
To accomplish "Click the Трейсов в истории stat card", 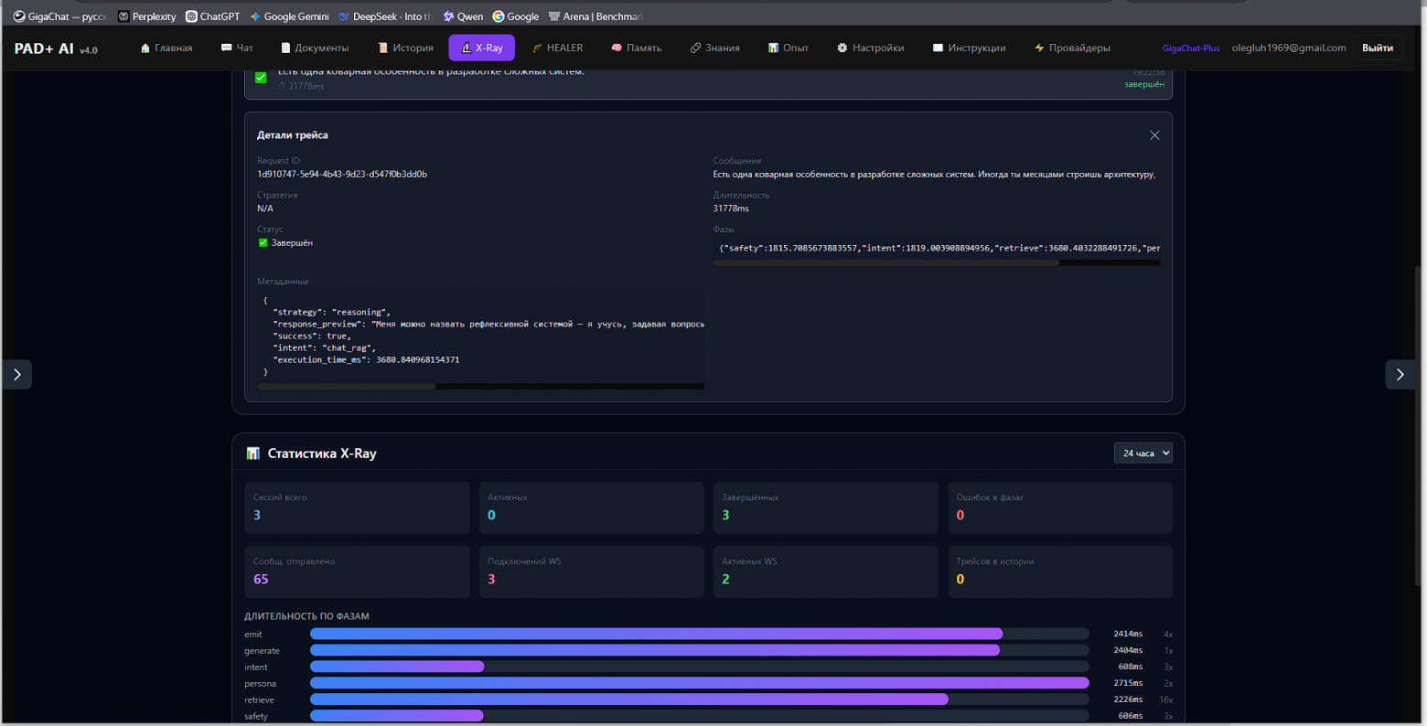I will [x=1060, y=571].
